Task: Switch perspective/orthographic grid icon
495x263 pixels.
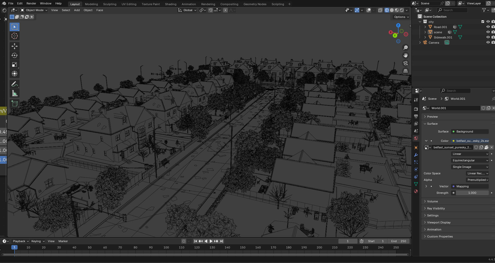Action: click(x=406, y=71)
